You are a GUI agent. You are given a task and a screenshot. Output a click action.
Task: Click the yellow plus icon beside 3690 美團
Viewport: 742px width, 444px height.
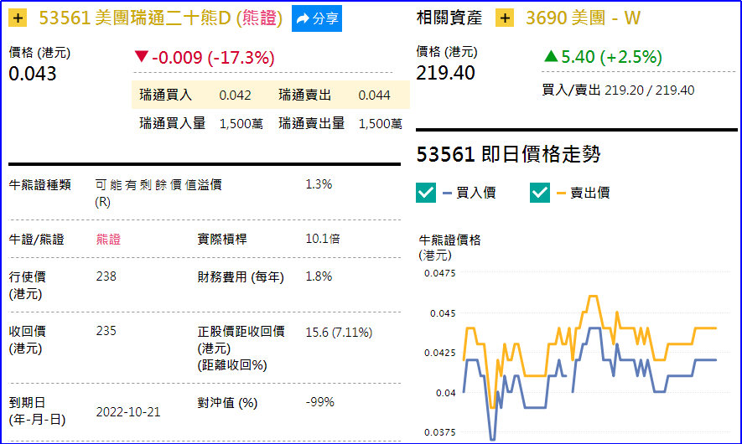[505, 18]
